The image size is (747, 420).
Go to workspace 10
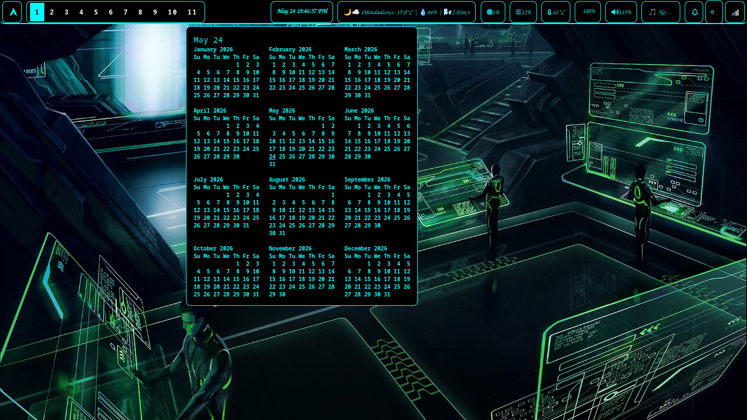173,12
